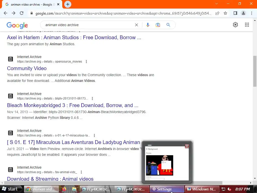257x193 pixels.
Task: Open Google quick settings gear
Action: (x=235, y=25)
